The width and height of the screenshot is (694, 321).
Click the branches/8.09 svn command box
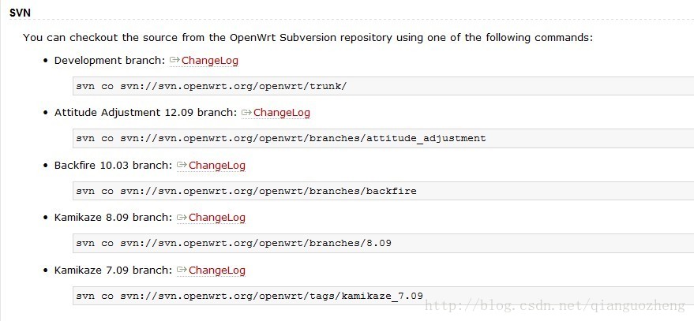(x=383, y=243)
